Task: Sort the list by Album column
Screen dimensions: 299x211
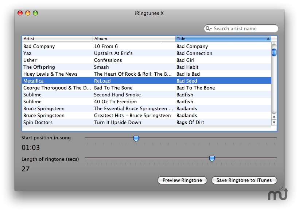Action: (134, 39)
